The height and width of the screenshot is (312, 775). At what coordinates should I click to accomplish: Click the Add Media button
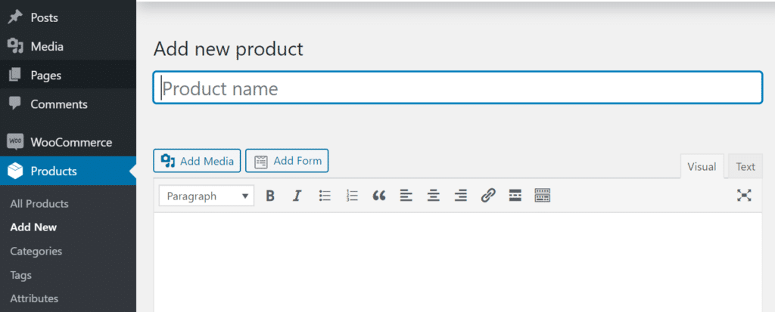[198, 160]
